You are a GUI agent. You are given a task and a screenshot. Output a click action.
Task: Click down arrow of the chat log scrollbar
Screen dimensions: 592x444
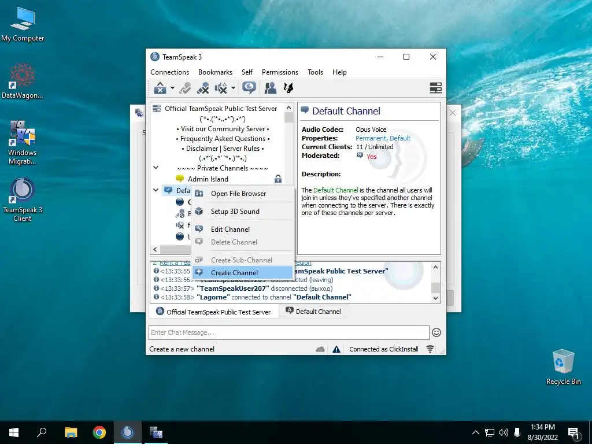point(435,298)
